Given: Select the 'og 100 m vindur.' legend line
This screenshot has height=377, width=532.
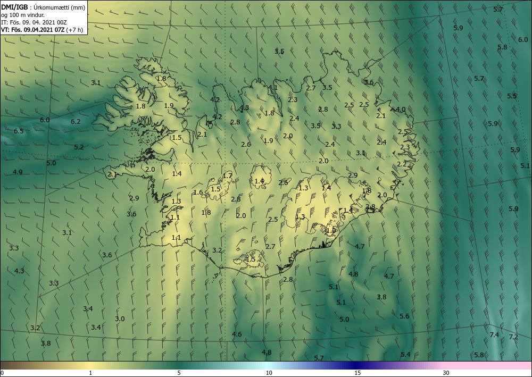Looking at the screenshot, I should click(23, 14).
